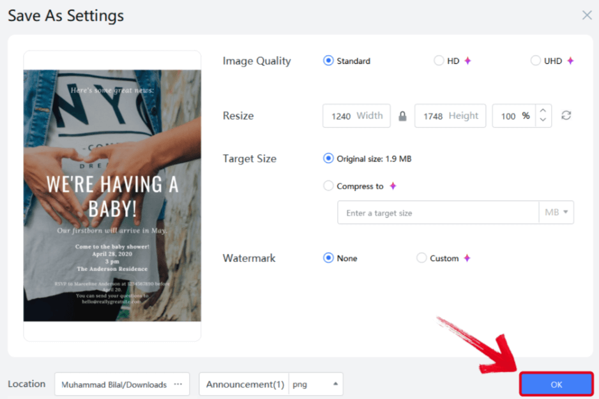This screenshot has height=399, width=599.
Task: Open the png file format dropdown
Action: pos(318,384)
